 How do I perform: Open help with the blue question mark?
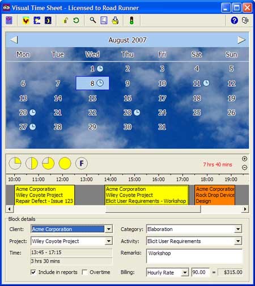[234, 20]
